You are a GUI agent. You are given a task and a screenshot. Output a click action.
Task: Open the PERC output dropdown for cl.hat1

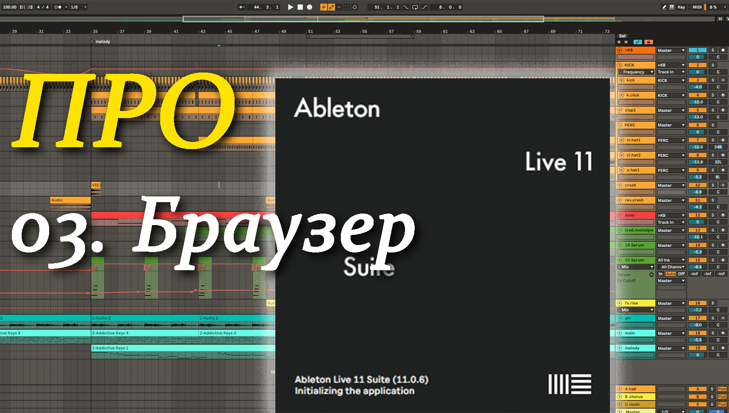point(671,141)
